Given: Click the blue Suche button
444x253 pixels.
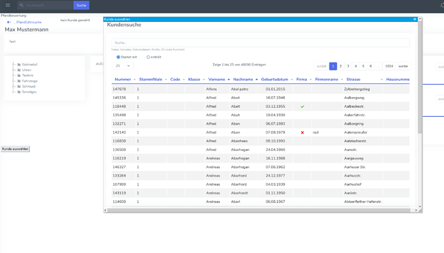Looking at the screenshot, I should coord(81,5).
